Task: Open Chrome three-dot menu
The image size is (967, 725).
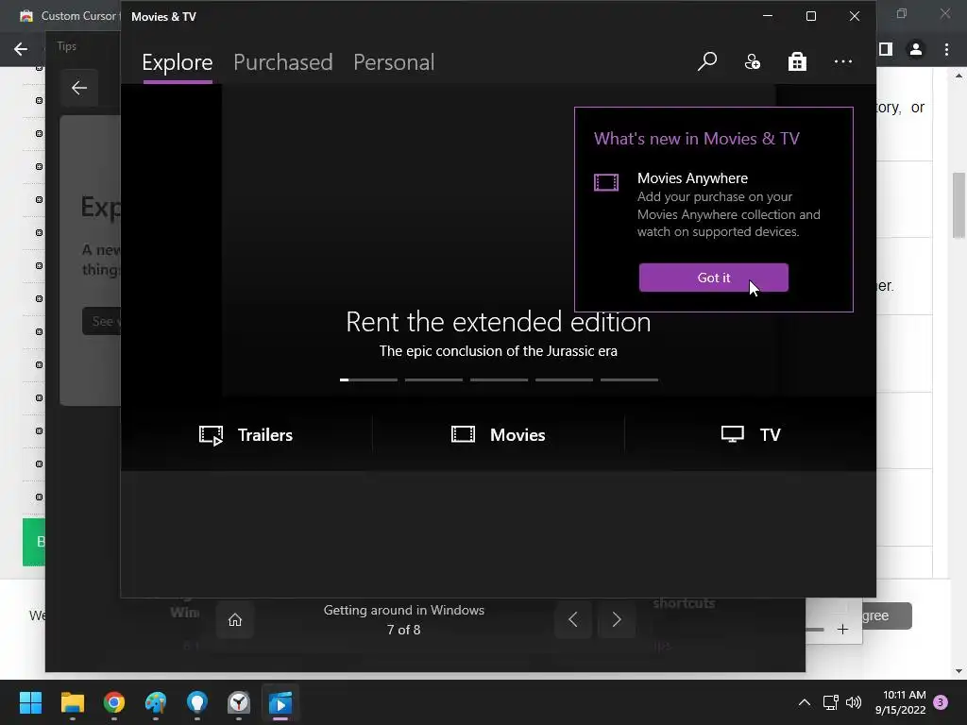Action: (x=946, y=49)
